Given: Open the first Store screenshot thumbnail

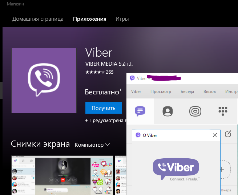Looking at the screenshot, I should coord(62,175).
